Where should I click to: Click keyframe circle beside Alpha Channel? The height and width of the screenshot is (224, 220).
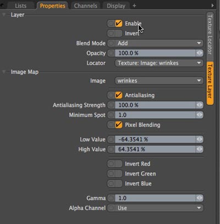(111, 208)
